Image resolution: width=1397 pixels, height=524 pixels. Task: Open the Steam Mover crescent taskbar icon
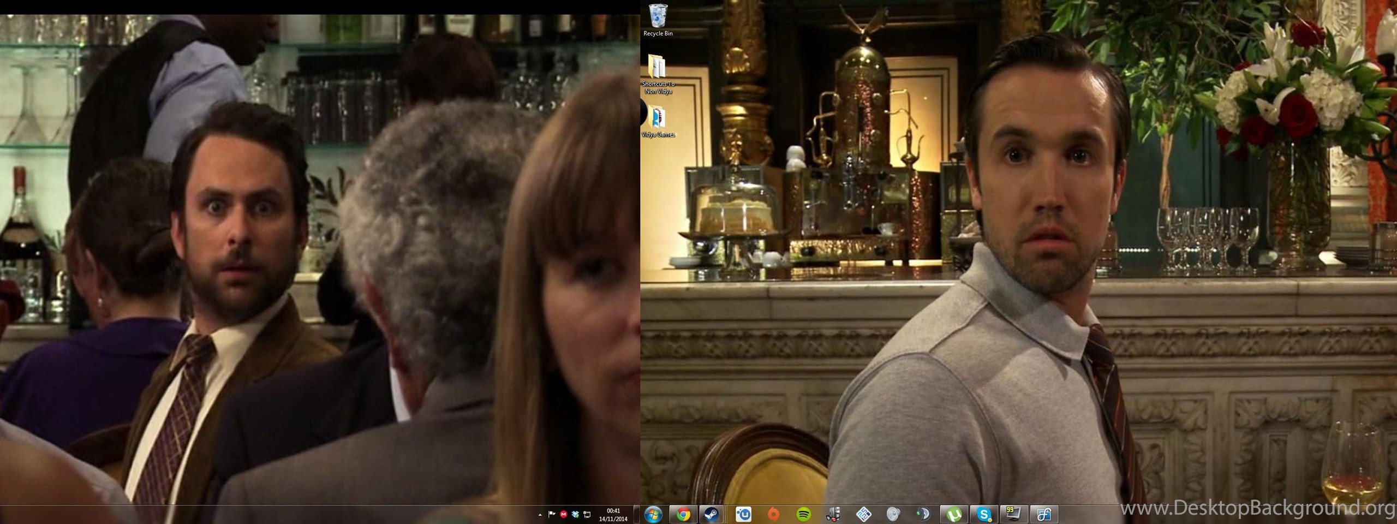coord(923,514)
